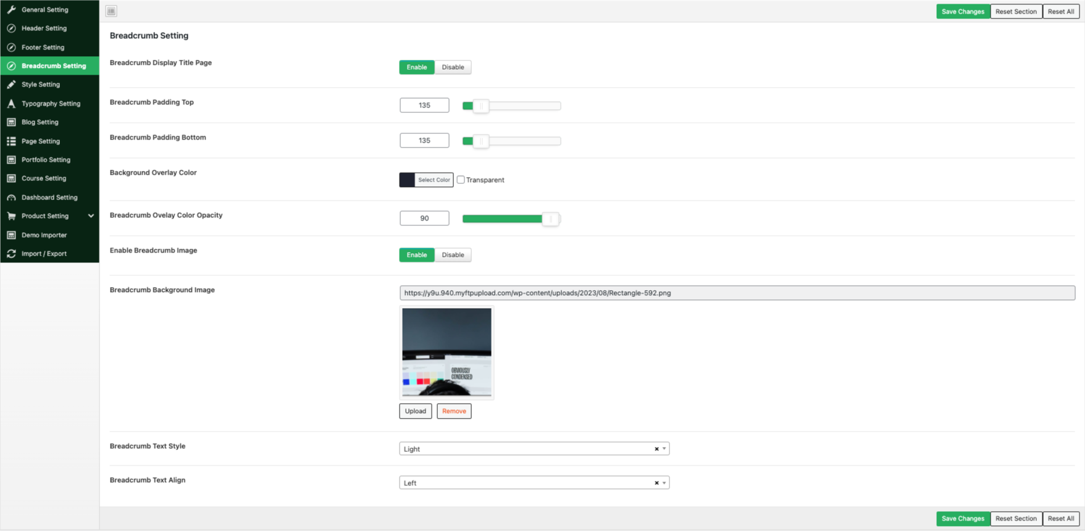1085x531 pixels.
Task: Click the Product Setting cart icon
Action: pyautogui.click(x=11, y=216)
